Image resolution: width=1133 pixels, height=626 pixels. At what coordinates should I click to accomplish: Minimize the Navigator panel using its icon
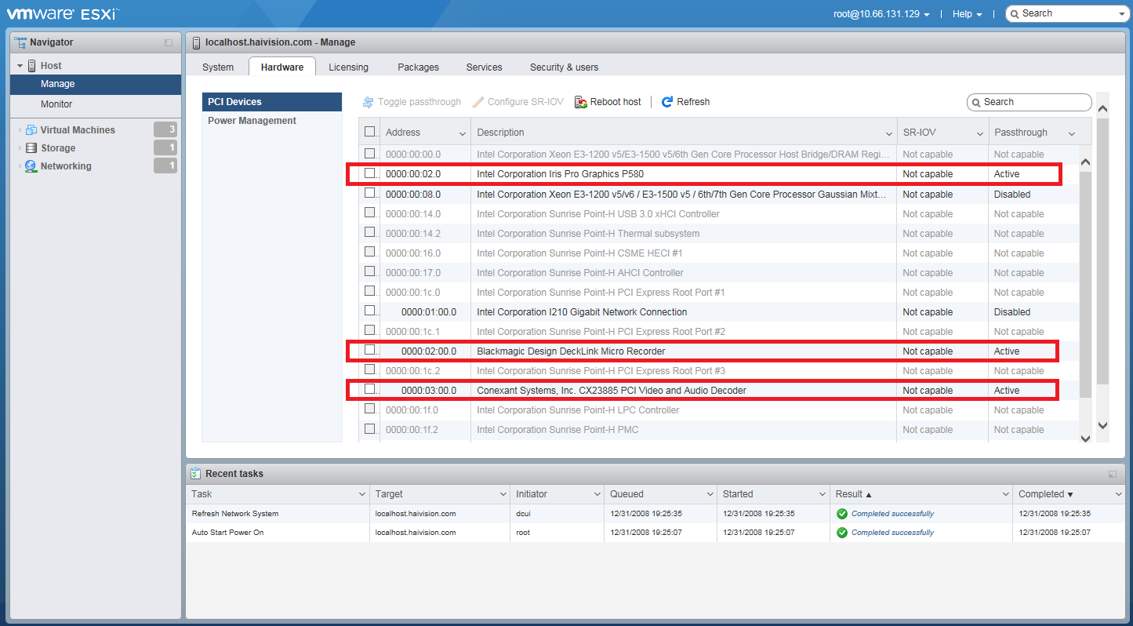point(169,42)
